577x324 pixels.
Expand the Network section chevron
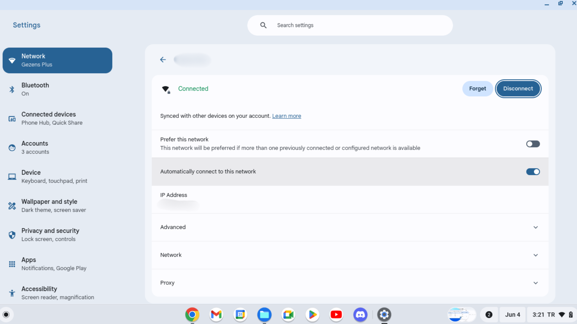coord(536,255)
